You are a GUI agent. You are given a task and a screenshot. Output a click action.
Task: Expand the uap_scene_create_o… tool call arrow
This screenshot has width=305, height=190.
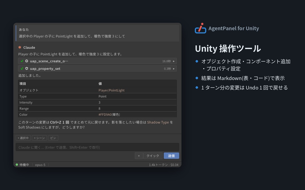pyautogui.click(x=174, y=61)
